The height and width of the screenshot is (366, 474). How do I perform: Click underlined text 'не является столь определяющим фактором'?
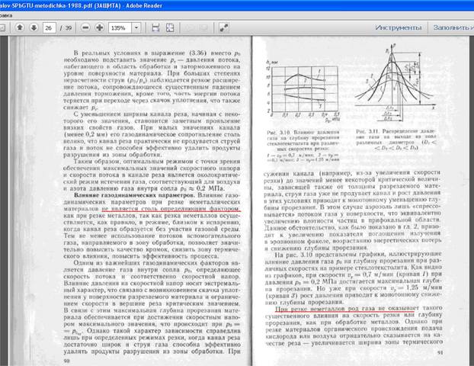(x=171, y=209)
